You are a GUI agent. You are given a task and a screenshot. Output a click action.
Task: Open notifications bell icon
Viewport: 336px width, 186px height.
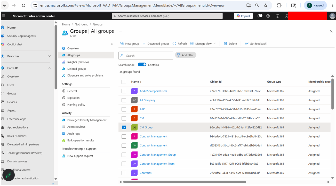259,16
